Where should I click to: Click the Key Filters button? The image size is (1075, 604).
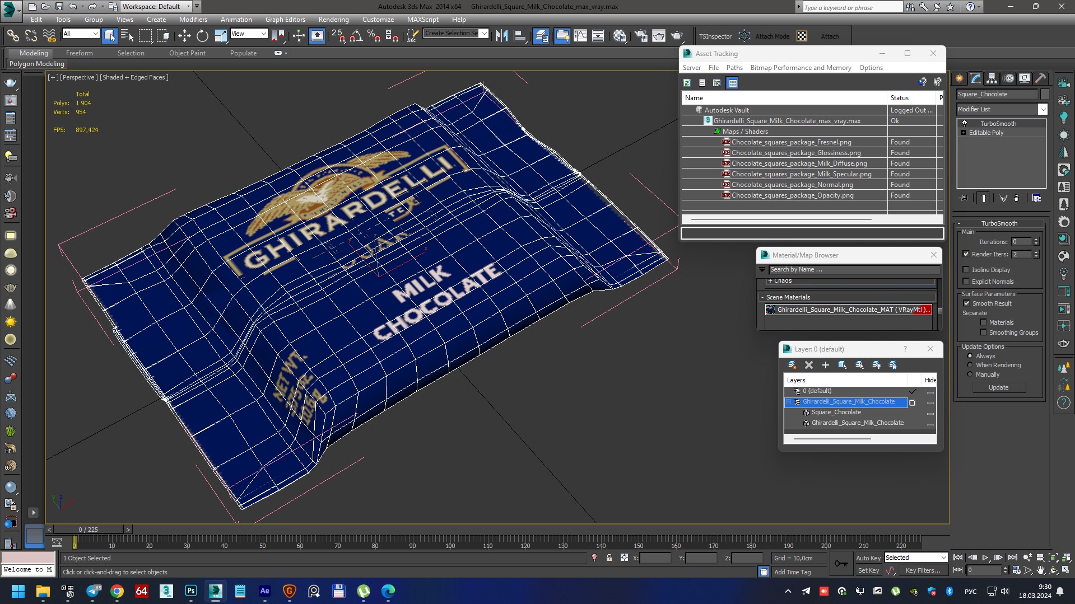tap(922, 570)
